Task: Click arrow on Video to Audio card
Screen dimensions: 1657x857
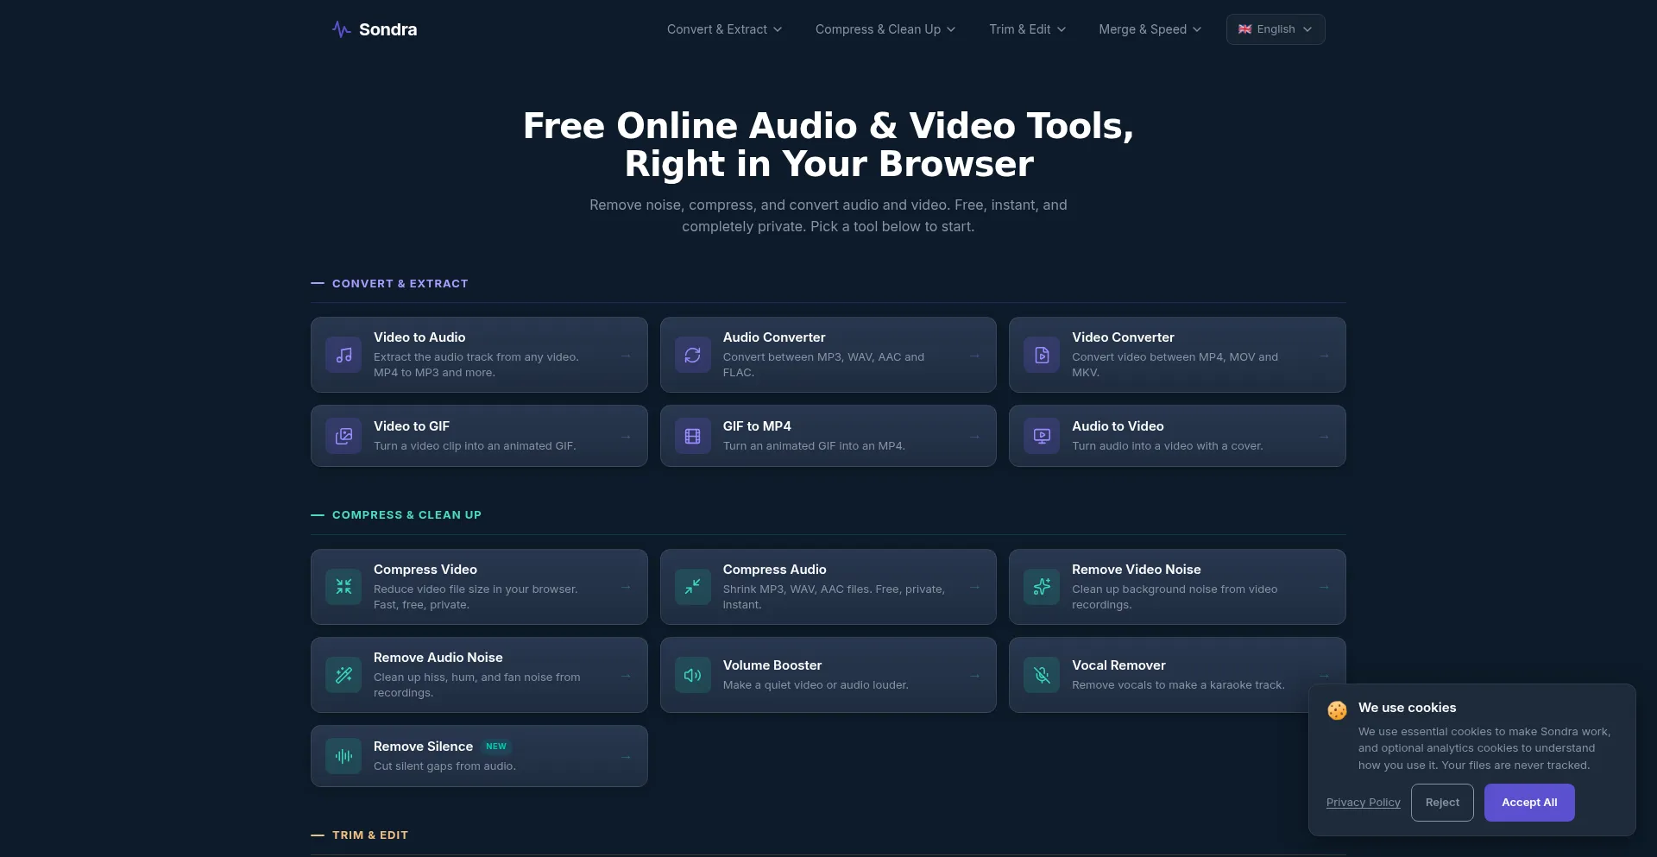Action: click(626, 356)
